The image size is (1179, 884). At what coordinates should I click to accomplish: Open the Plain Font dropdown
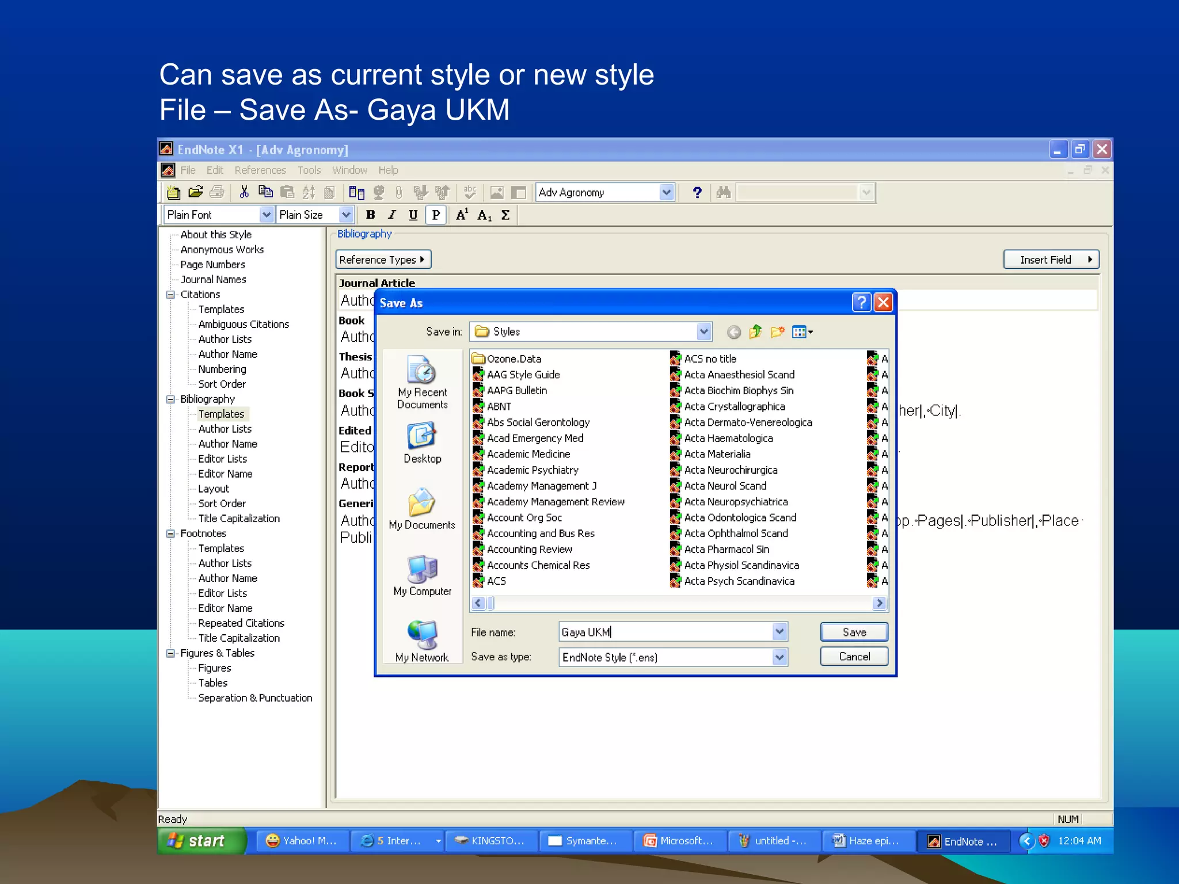point(266,215)
